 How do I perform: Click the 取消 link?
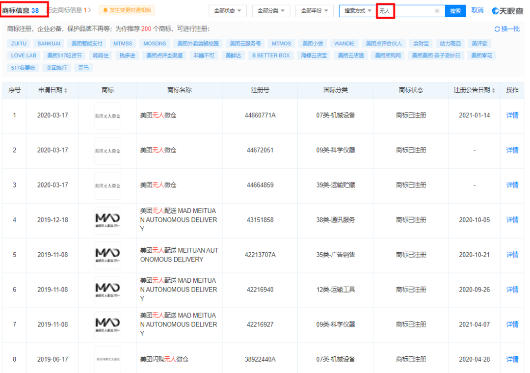click(x=477, y=10)
